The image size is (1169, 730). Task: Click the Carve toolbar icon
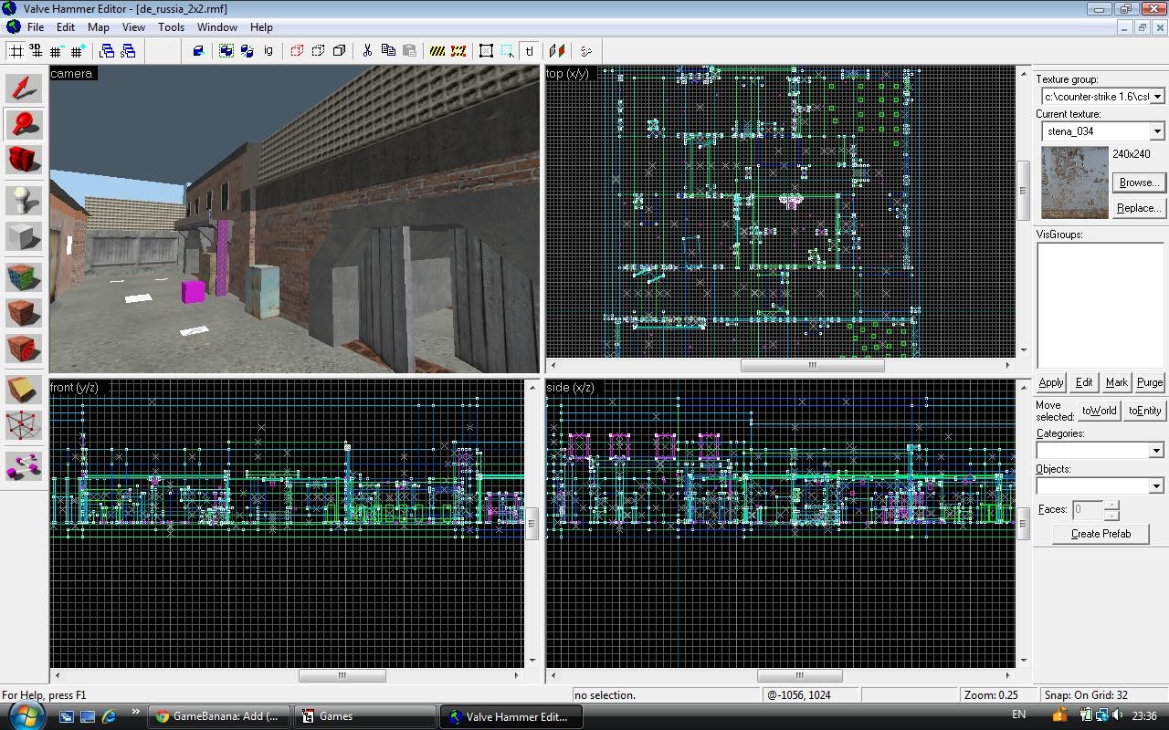197,51
